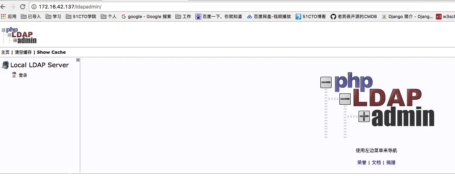Image resolution: width=455 pixels, height=185 pixels.
Task: Open the google - Google 搜索 bookmark
Action: [x=146, y=17]
